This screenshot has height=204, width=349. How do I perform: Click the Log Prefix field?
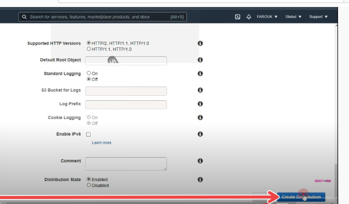(x=126, y=105)
